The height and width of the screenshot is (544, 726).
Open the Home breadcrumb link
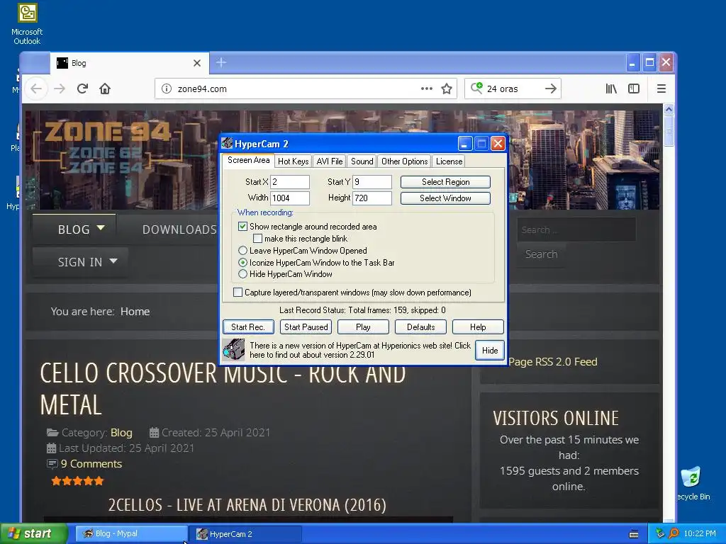(135, 312)
